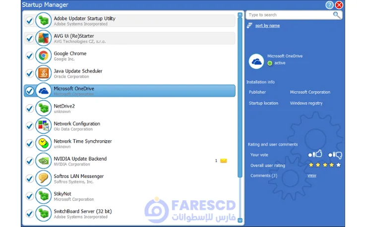Click the large OneDrive icon in details panel
The height and width of the screenshot is (227, 366).
[x=256, y=61]
